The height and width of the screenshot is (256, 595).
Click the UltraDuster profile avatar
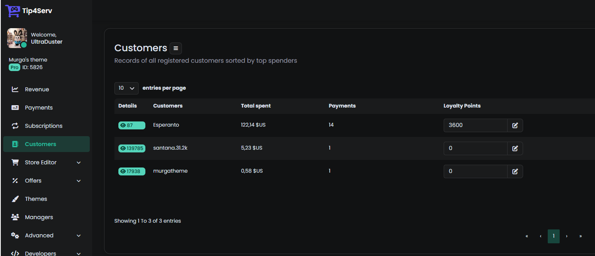pyautogui.click(x=17, y=38)
